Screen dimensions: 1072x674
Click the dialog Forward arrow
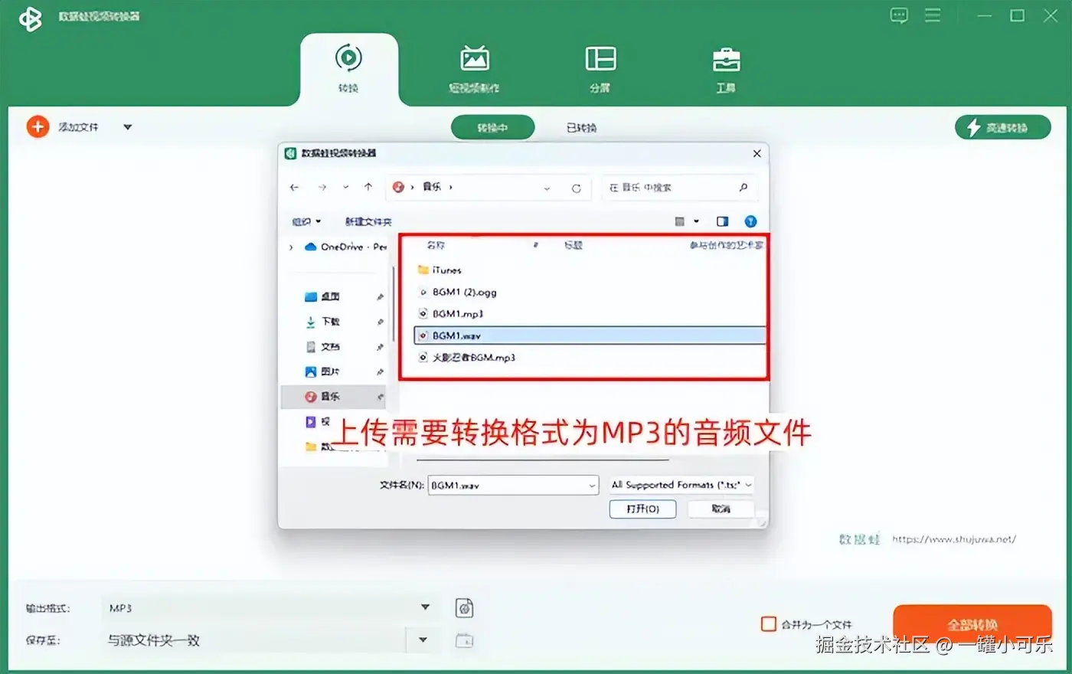pos(322,188)
